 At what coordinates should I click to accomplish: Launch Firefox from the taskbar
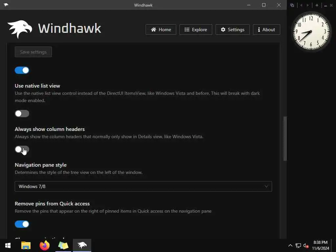point(45,245)
